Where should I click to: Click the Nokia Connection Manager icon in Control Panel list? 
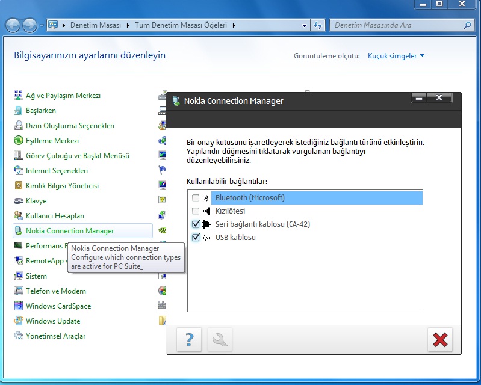click(x=19, y=230)
